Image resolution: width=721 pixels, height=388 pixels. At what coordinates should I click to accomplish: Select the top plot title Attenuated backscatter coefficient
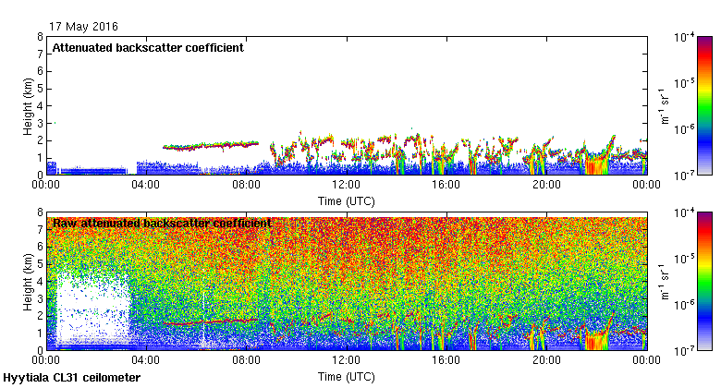pyautogui.click(x=148, y=47)
